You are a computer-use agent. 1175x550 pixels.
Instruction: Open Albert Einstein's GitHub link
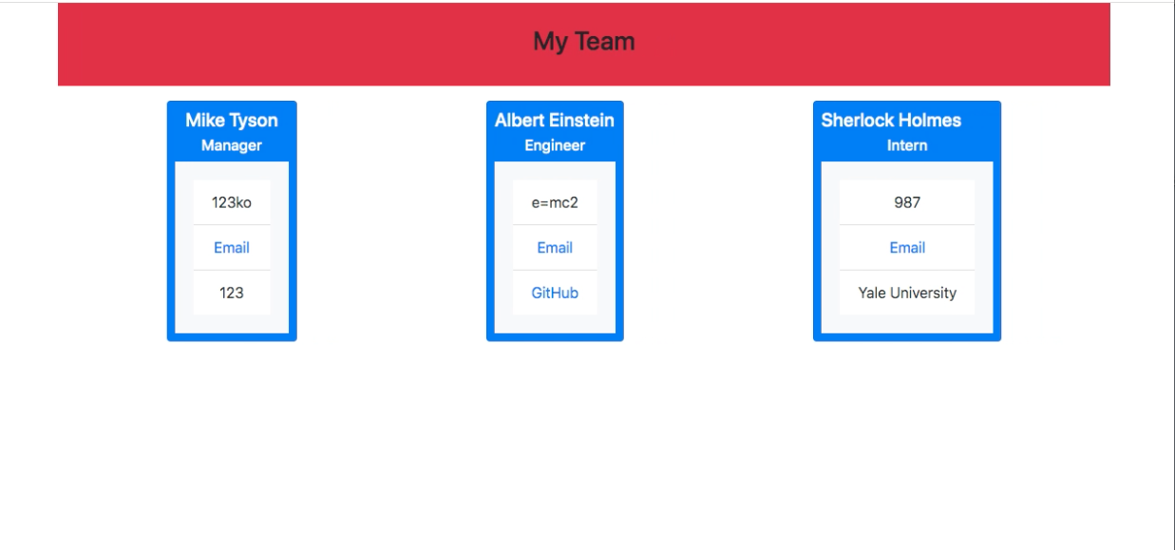tap(555, 293)
